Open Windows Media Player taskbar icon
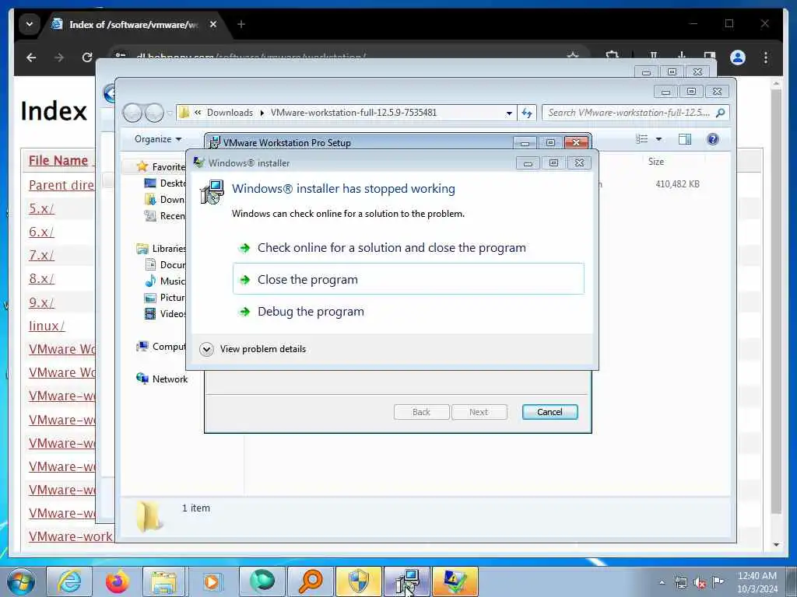 [x=212, y=581]
